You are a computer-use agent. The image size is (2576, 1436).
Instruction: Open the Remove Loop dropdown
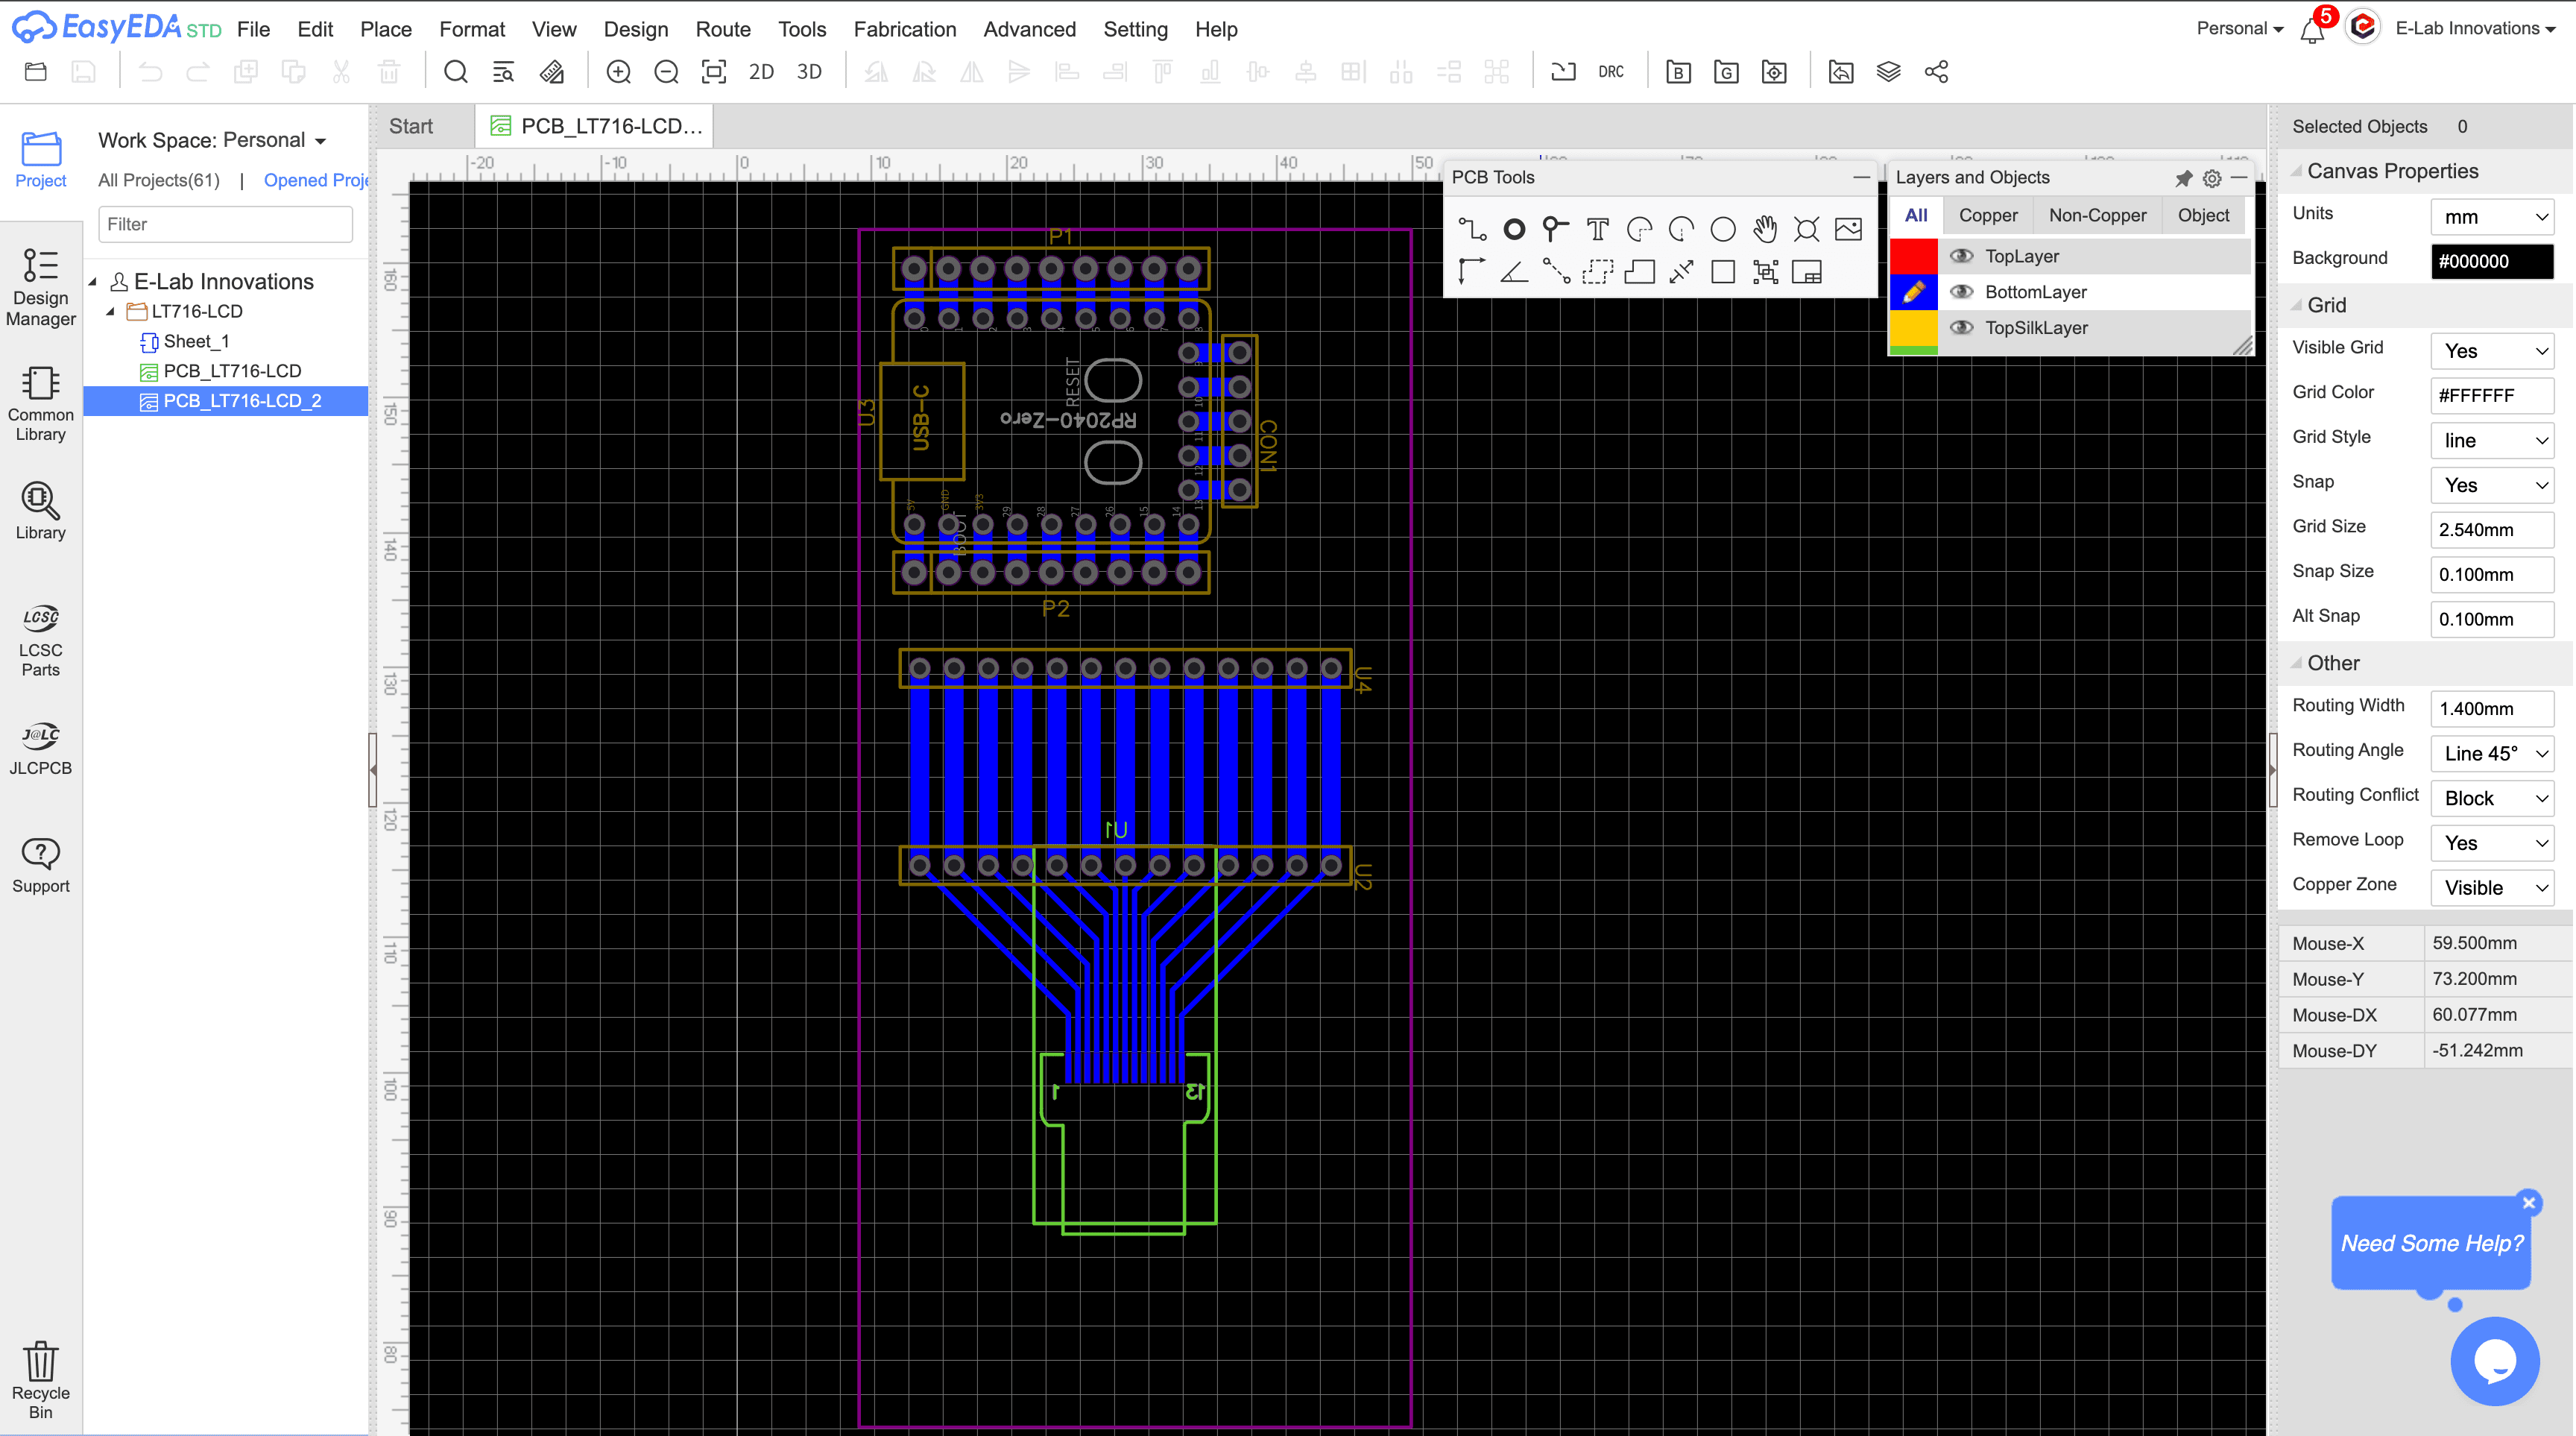pos(2492,843)
